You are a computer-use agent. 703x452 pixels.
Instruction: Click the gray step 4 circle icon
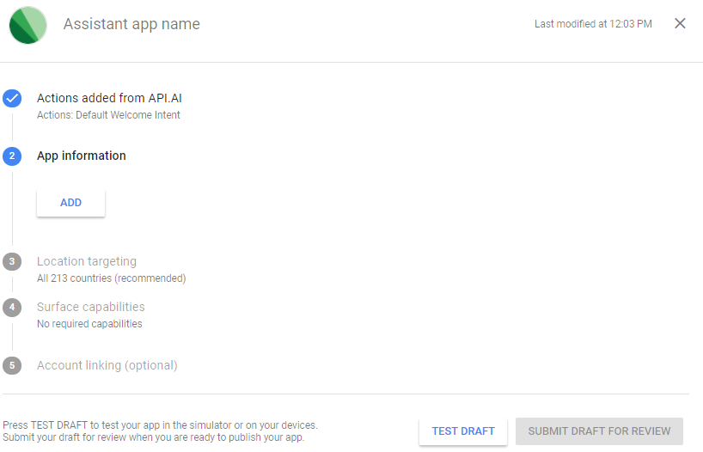pyautogui.click(x=12, y=307)
